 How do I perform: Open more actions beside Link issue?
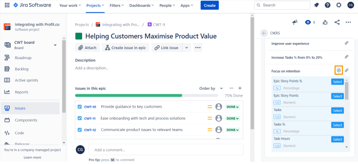tap(198, 48)
